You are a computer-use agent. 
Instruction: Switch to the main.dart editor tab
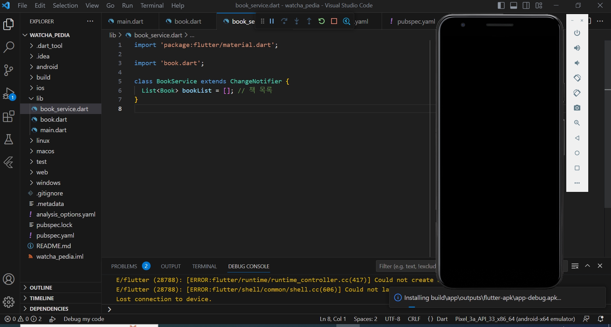click(130, 21)
